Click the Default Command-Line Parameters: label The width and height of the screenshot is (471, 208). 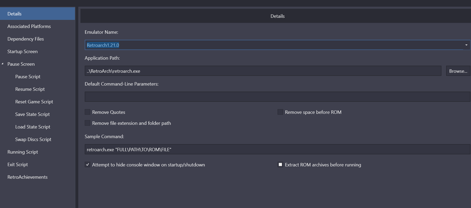tap(122, 84)
